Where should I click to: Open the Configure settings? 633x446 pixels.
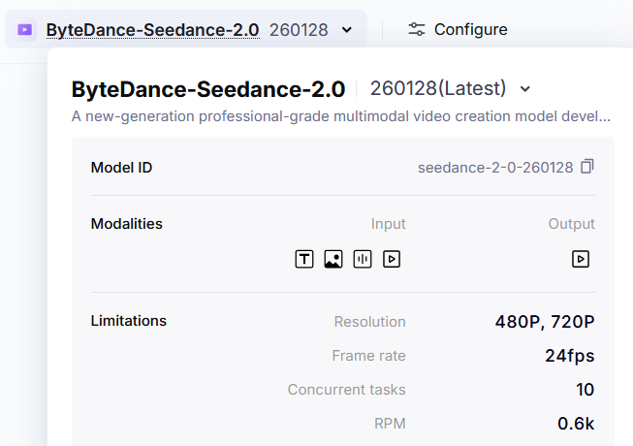pos(458,29)
